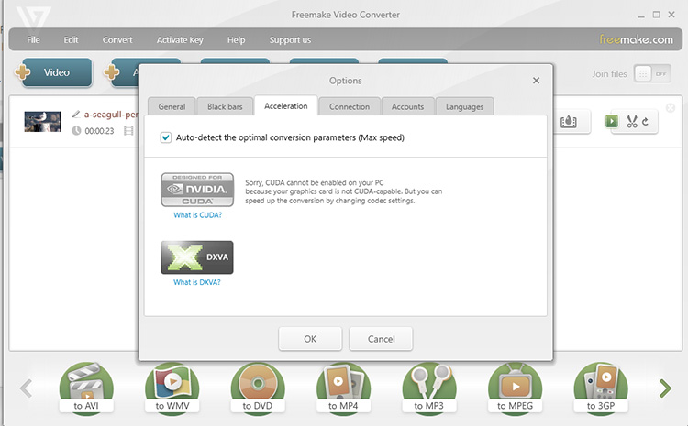Play the seagull video preview
Screen dimensions: 688x426
coord(612,121)
